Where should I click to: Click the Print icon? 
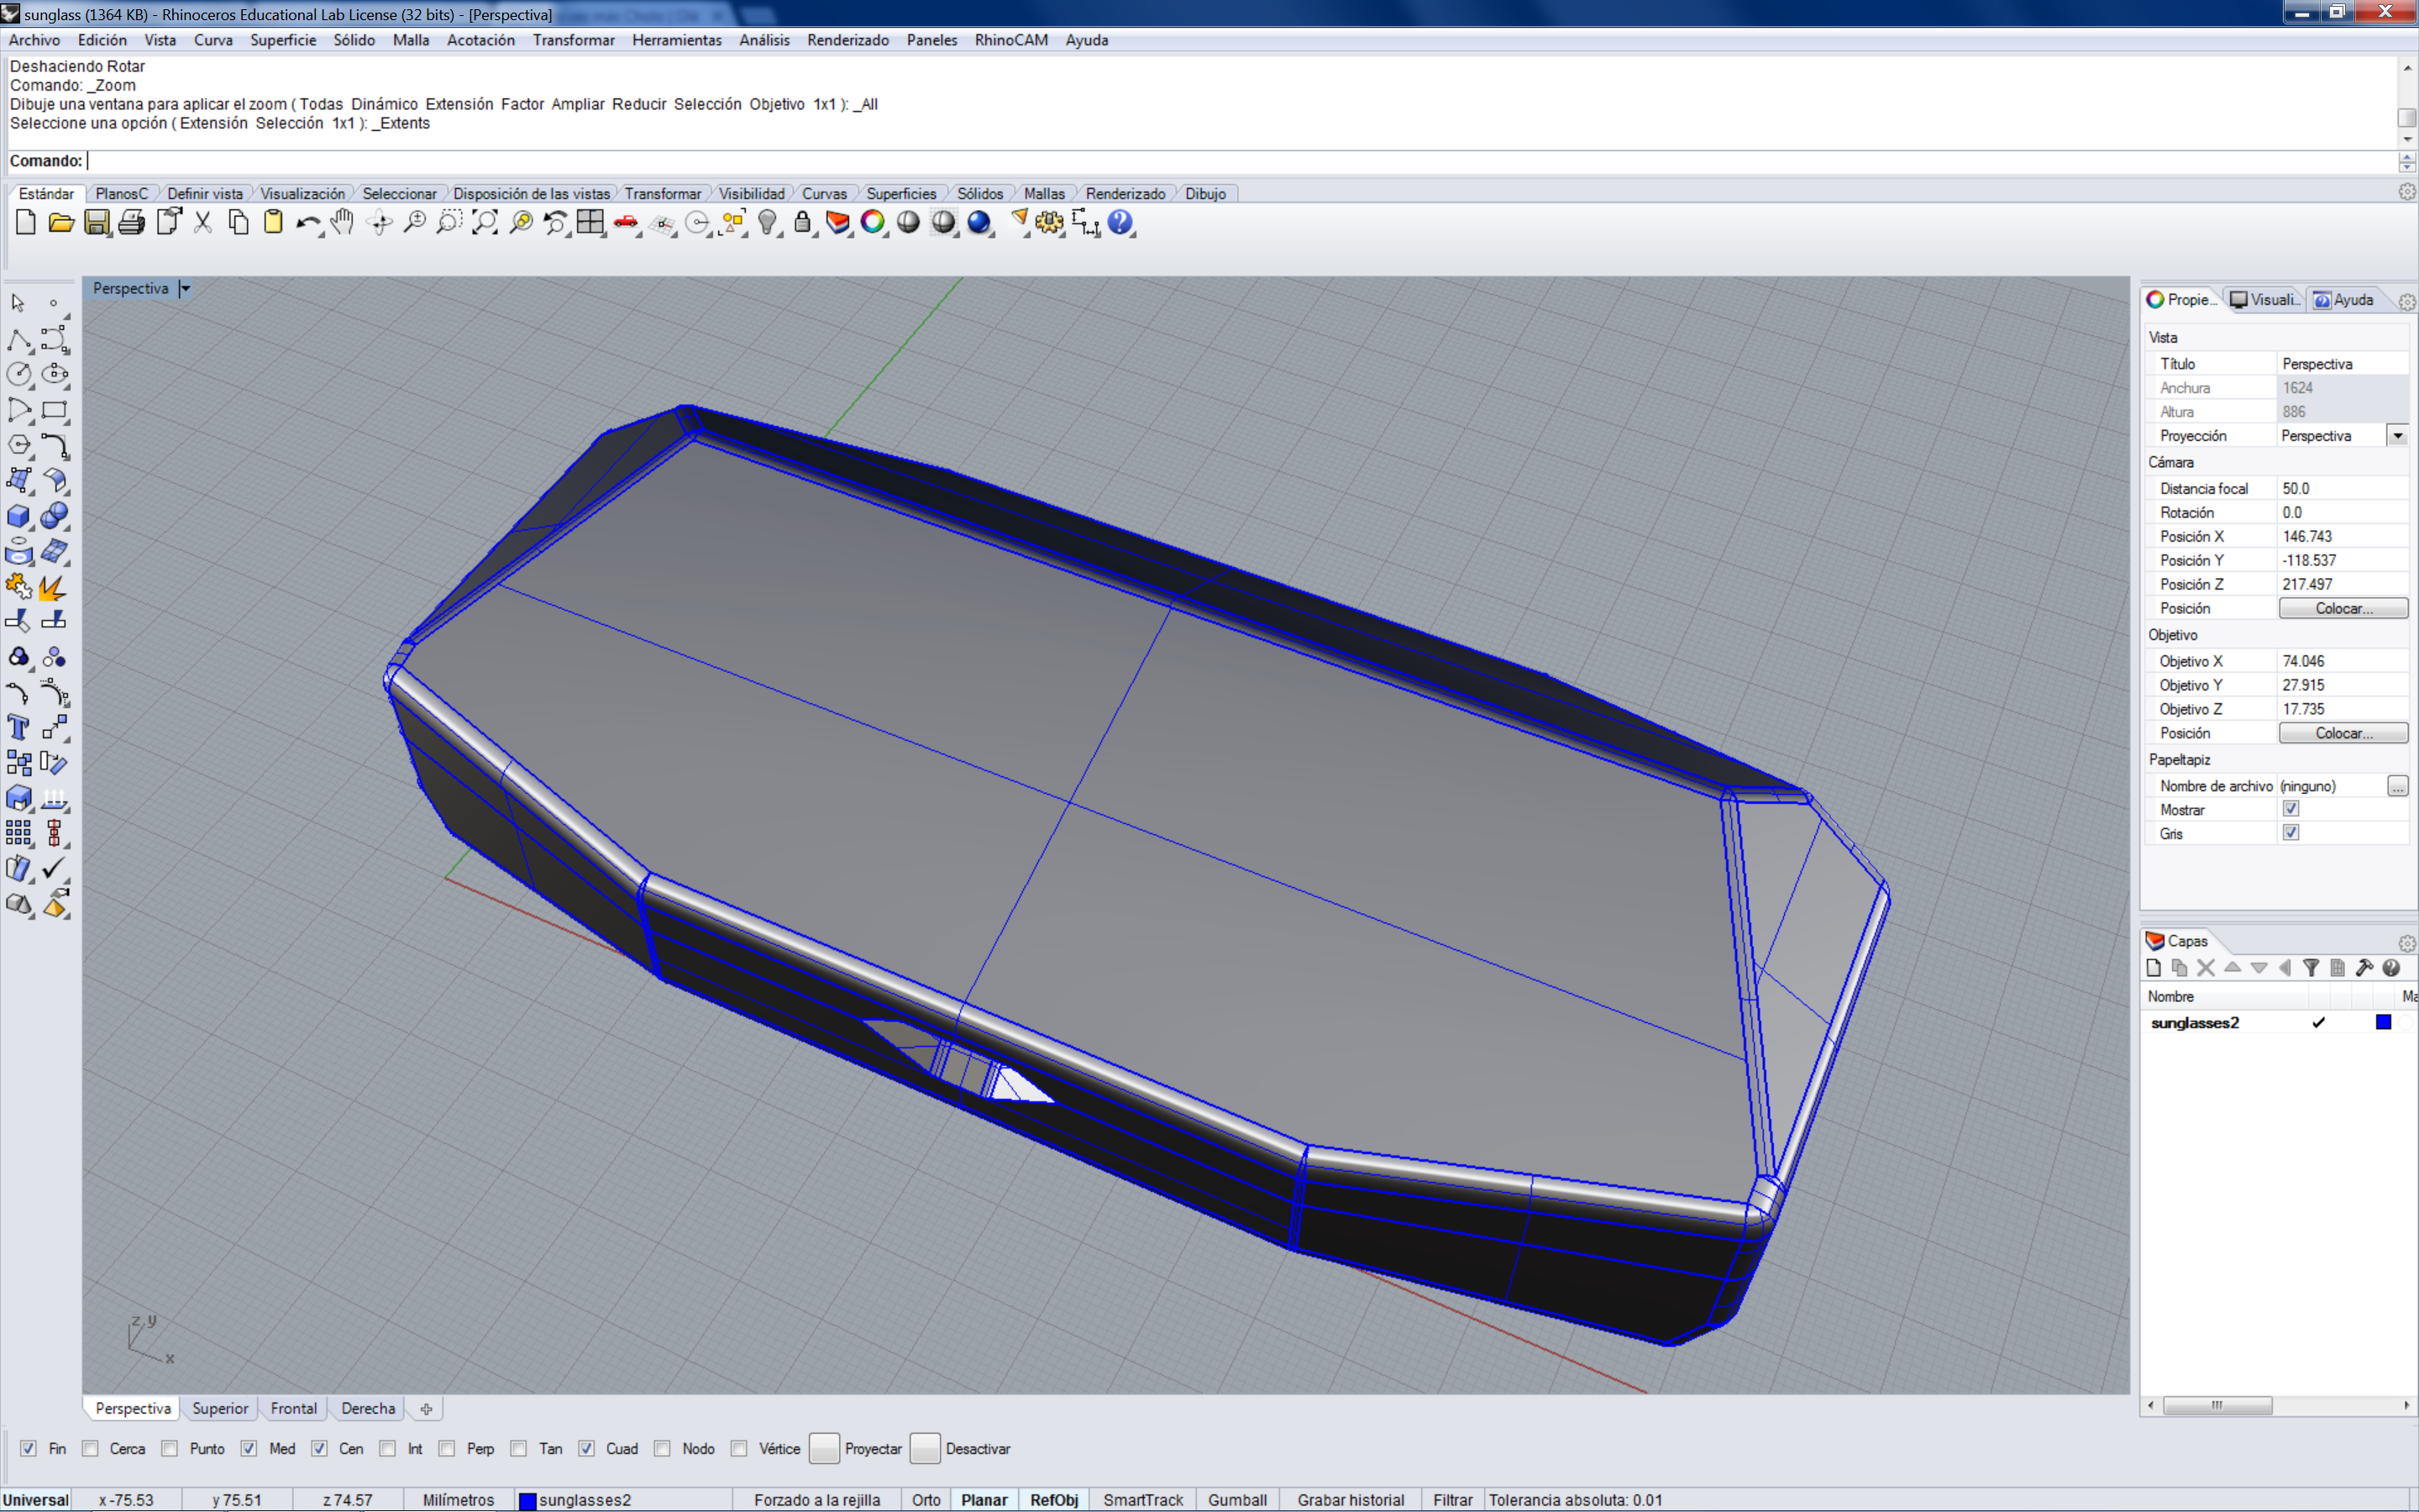tap(132, 223)
